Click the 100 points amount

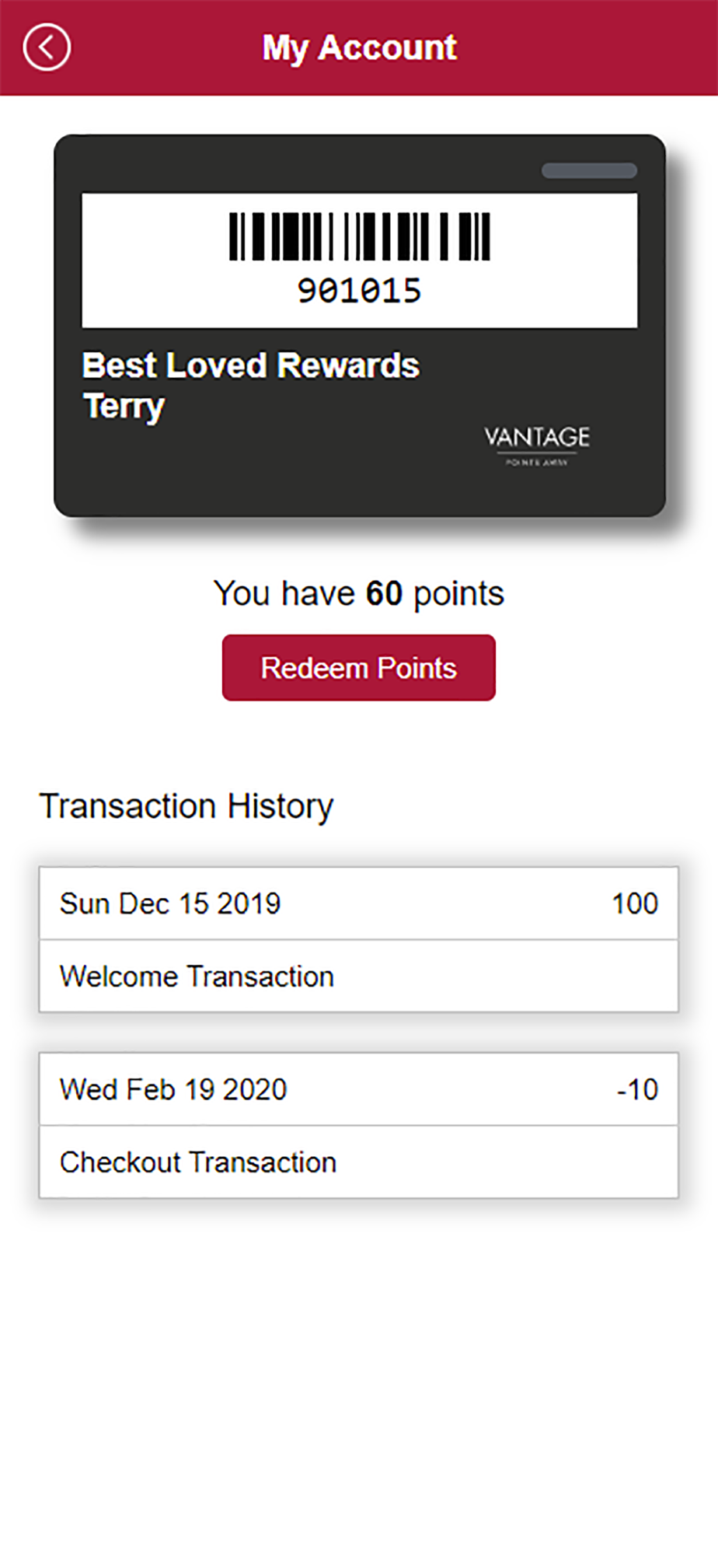point(635,903)
